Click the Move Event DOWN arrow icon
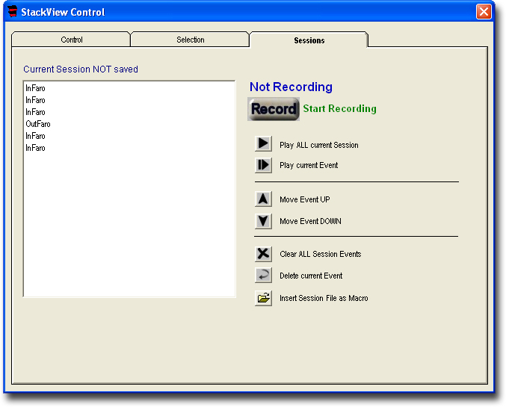This screenshot has height=407, width=506. coord(263,221)
